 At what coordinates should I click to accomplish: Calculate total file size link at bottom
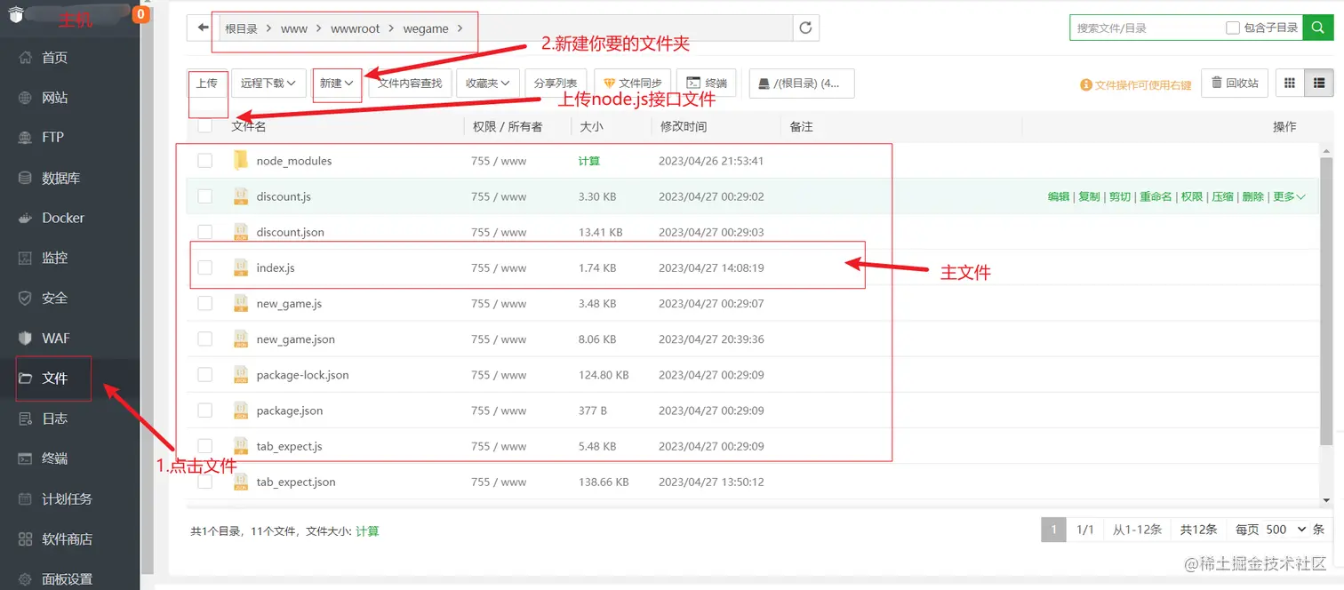367,531
